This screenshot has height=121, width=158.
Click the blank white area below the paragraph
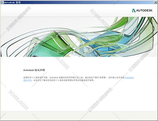79,97
